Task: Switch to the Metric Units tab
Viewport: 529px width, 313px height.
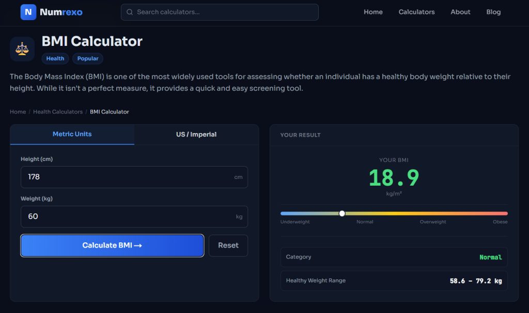Action: (72, 135)
